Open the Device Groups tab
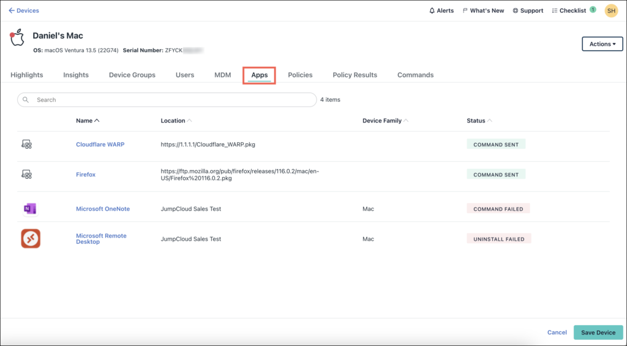Image resolution: width=627 pixels, height=346 pixels. pos(132,75)
